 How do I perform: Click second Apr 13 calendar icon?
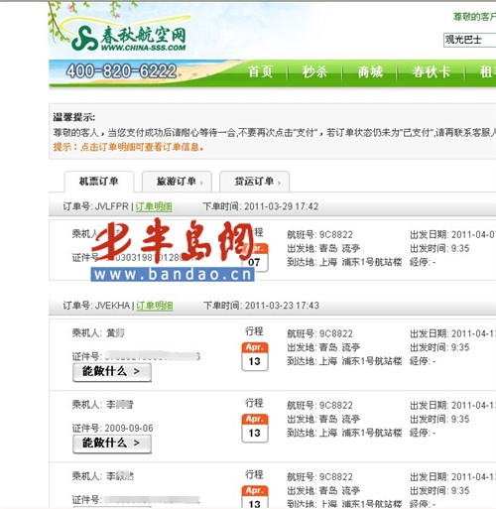pyautogui.click(x=255, y=428)
